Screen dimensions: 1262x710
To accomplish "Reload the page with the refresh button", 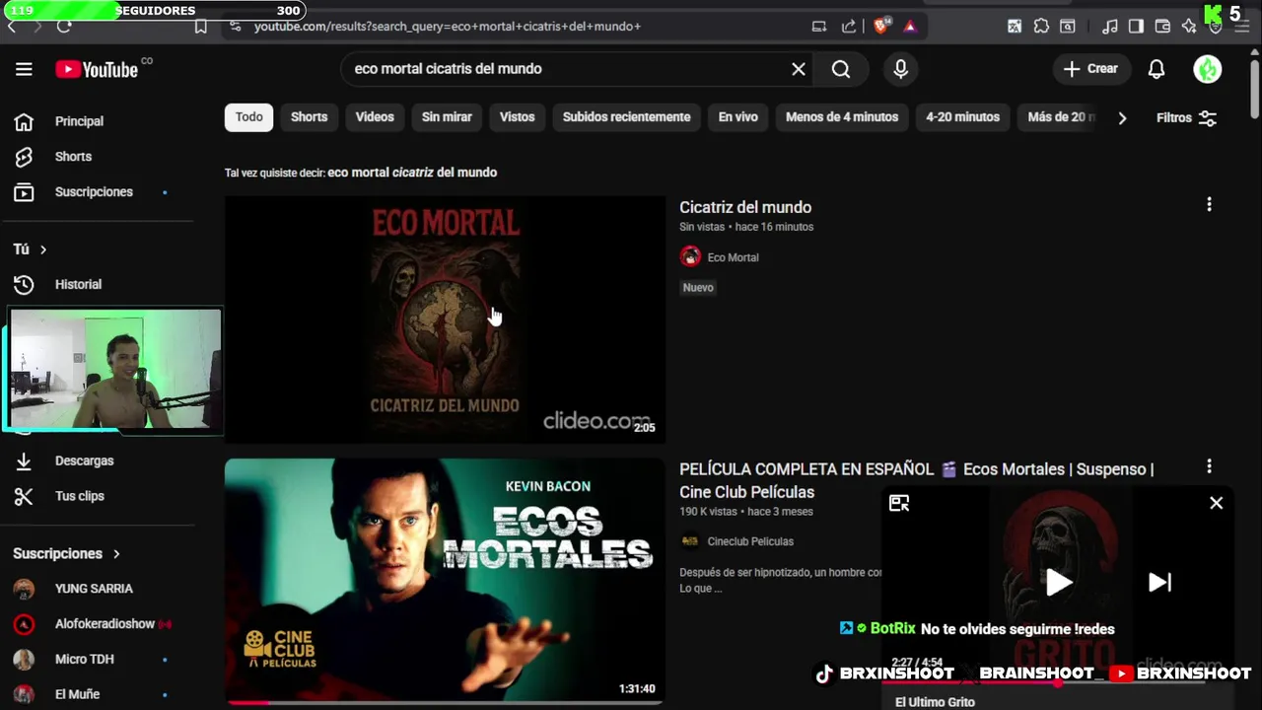I will coord(64,27).
